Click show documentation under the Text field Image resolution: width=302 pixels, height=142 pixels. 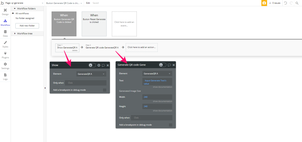(162, 87)
